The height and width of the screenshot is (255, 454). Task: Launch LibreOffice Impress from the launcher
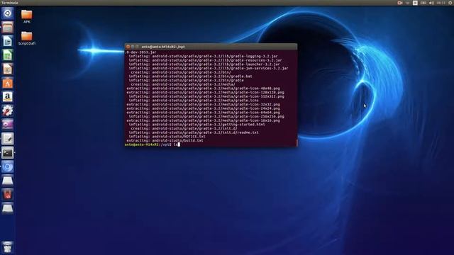(x=8, y=69)
